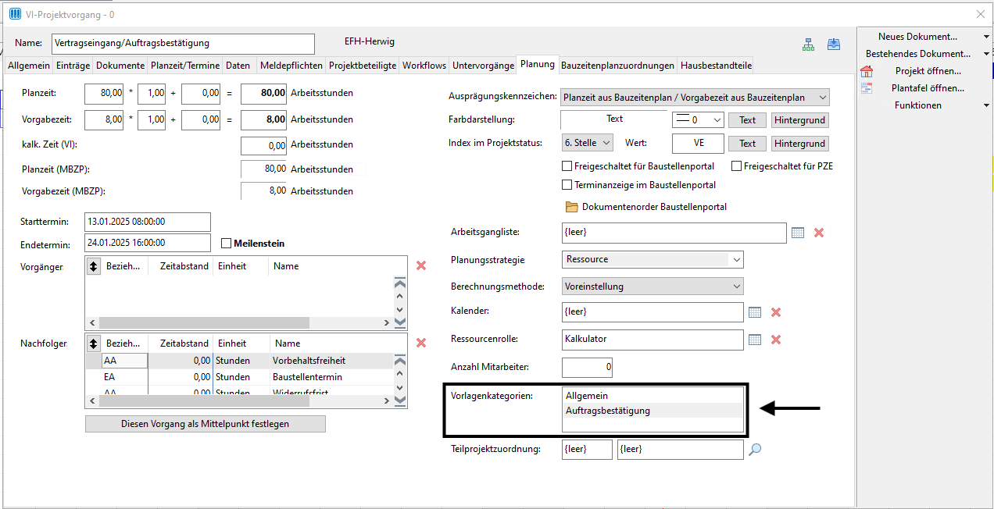Click Hintergrund button in Farbdarstellung row

tap(800, 120)
